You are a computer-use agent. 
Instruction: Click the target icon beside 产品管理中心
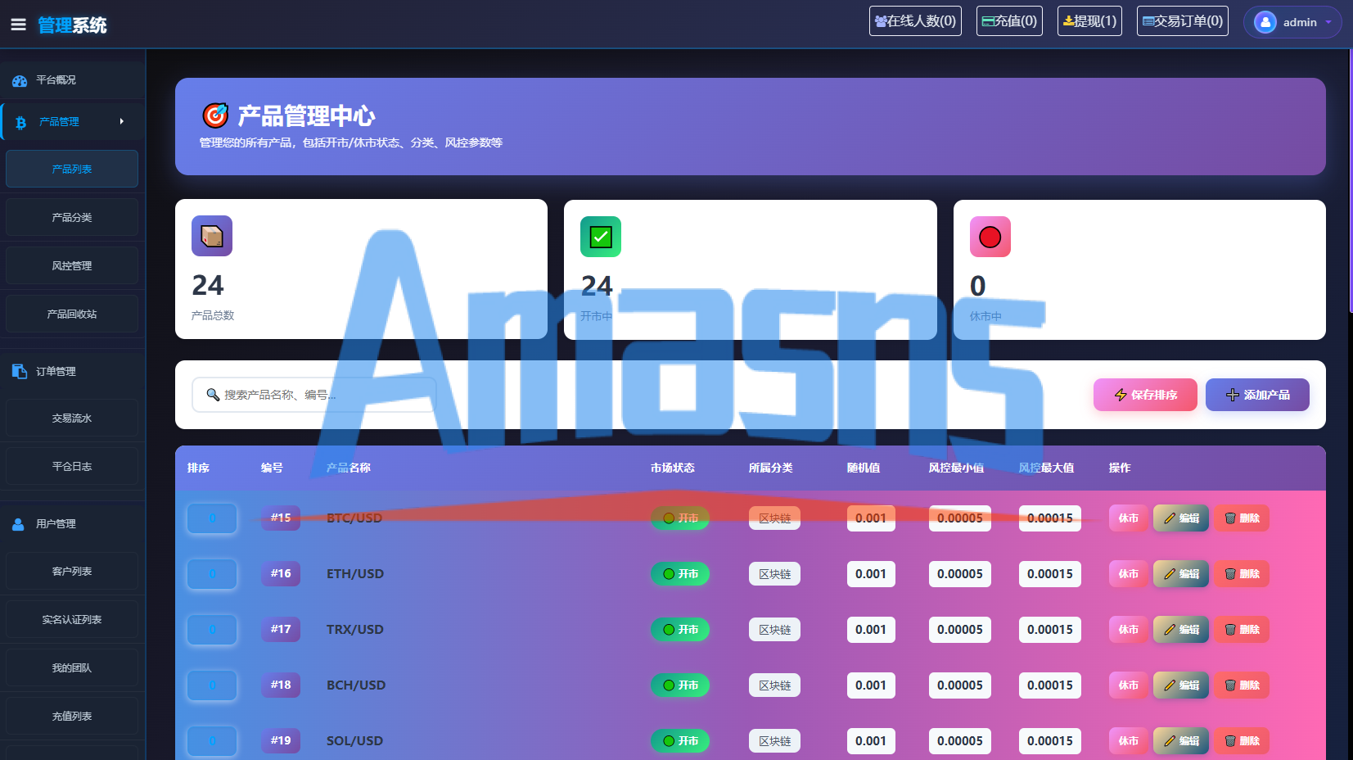click(x=215, y=115)
